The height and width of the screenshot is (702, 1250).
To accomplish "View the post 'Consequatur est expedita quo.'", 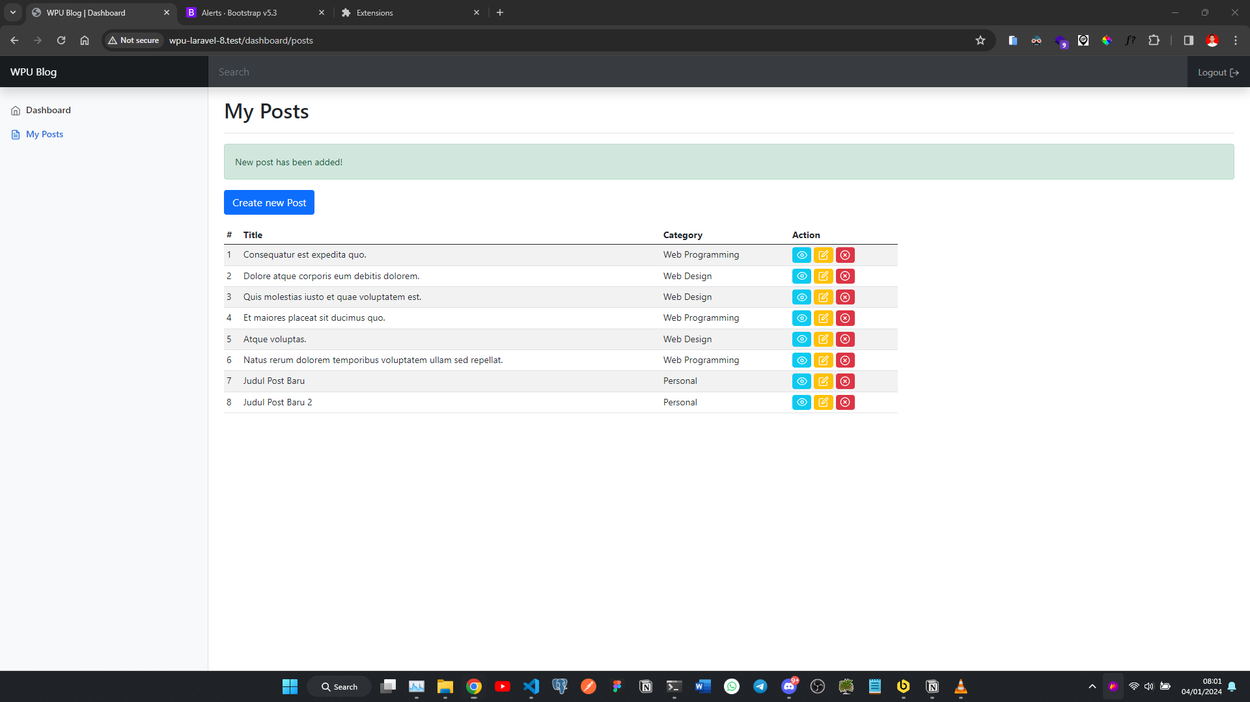I will click(x=801, y=255).
